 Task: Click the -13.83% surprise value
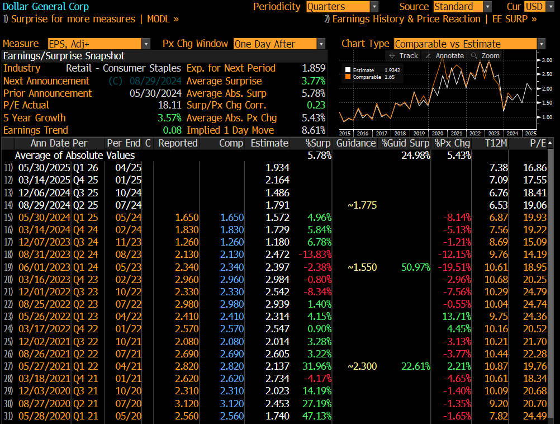click(x=315, y=255)
